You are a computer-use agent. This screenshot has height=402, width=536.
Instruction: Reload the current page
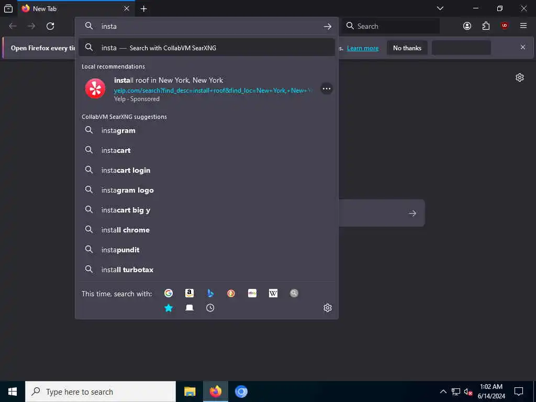(x=50, y=26)
